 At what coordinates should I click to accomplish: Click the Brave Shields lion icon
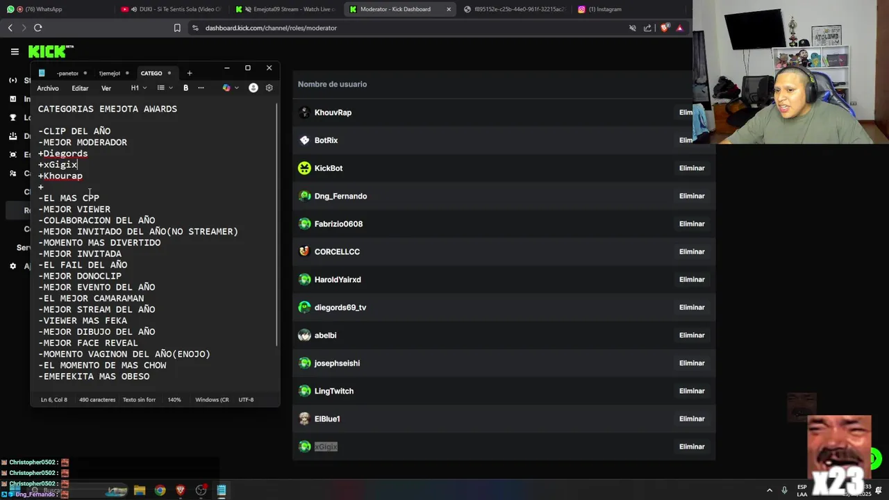(x=665, y=28)
